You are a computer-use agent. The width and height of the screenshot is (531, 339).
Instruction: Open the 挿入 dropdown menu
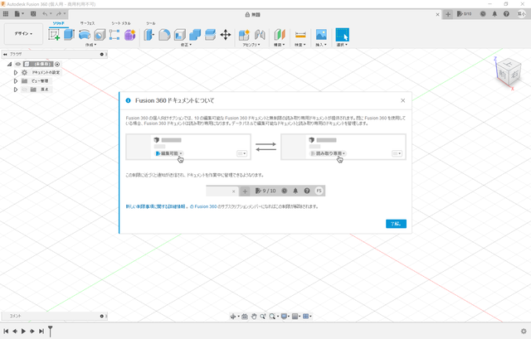[x=321, y=45]
